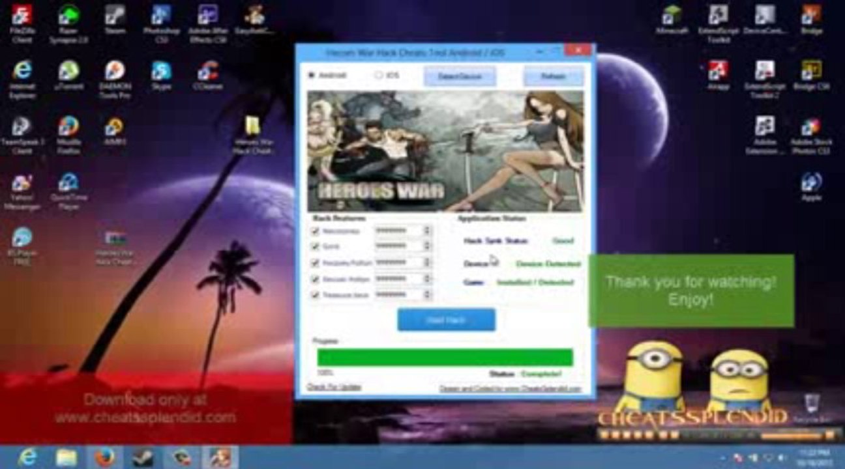Open Adobe Stock Photos CS3 shortcut

tap(811, 135)
